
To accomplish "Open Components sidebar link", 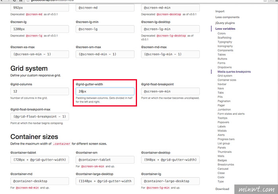I will point(225,50).
